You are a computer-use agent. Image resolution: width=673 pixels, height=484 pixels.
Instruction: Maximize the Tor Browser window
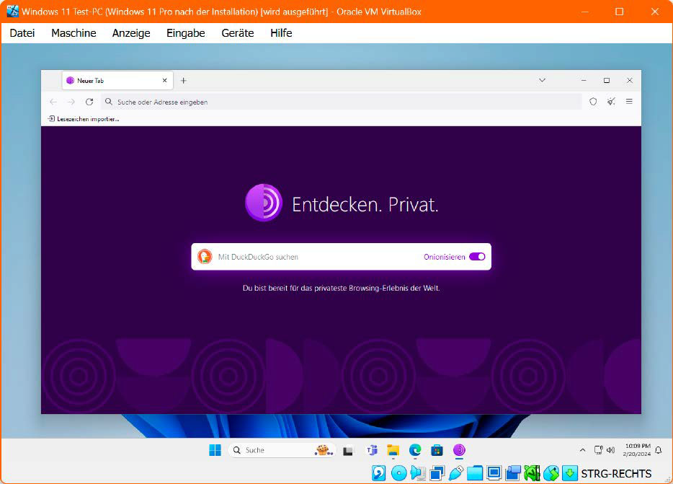coord(607,80)
